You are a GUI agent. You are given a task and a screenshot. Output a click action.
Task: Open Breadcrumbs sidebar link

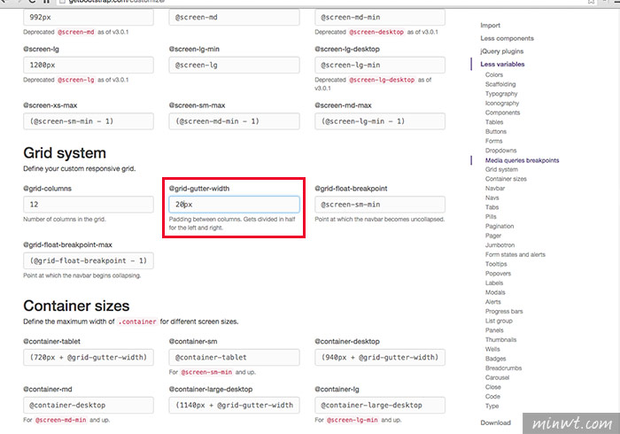tap(503, 368)
